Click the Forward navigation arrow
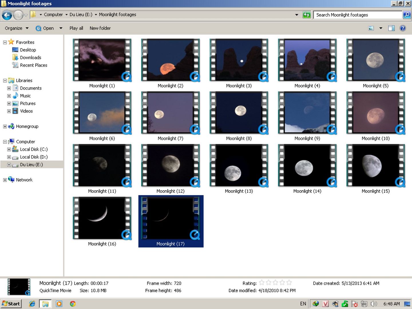412x309 pixels. click(x=18, y=15)
